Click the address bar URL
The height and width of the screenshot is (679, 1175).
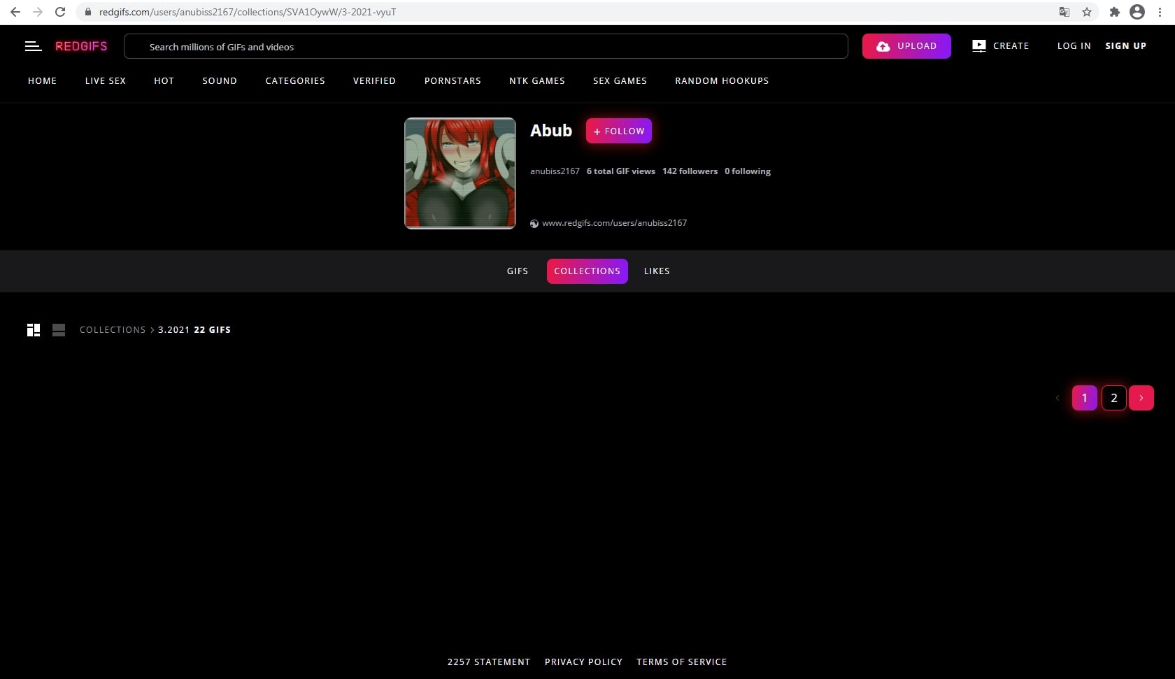tap(248, 12)
